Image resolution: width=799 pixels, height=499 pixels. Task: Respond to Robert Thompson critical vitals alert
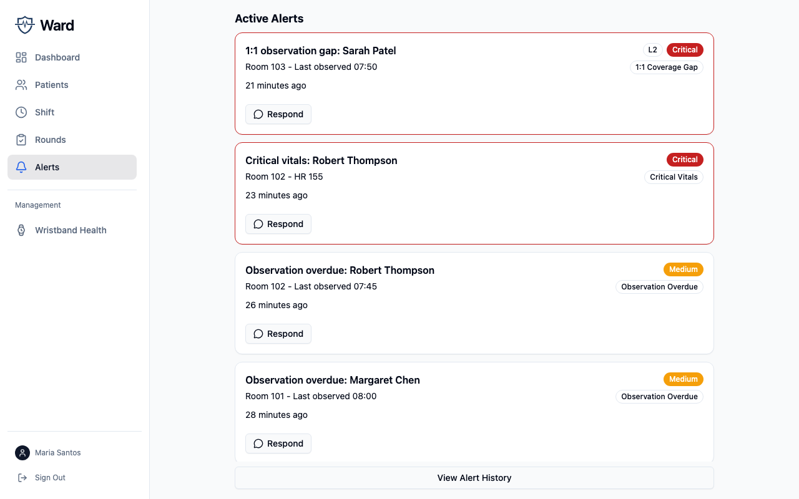(278, 224)
